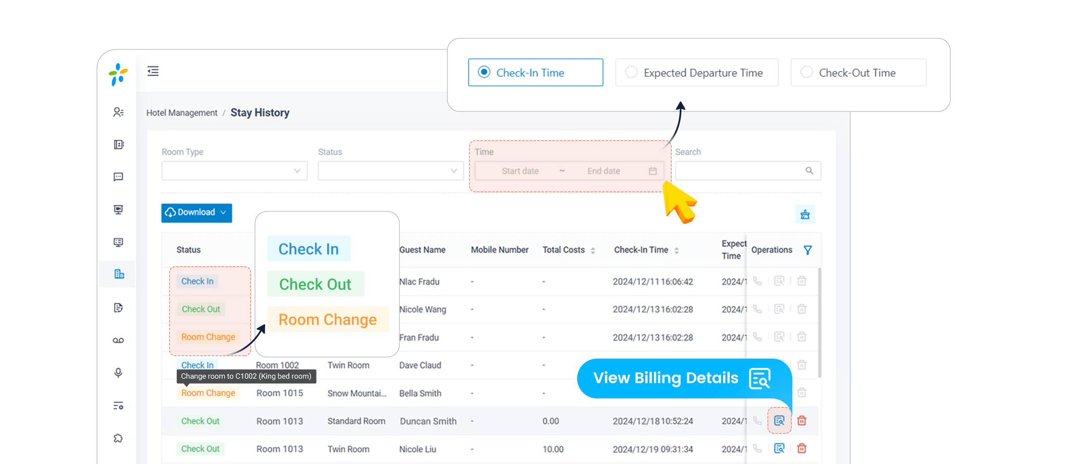Viewport: 1074px width, 464px height.
Task: Click guest name Dave Claud
Action: pyautogui.click(x=420, y=365)
